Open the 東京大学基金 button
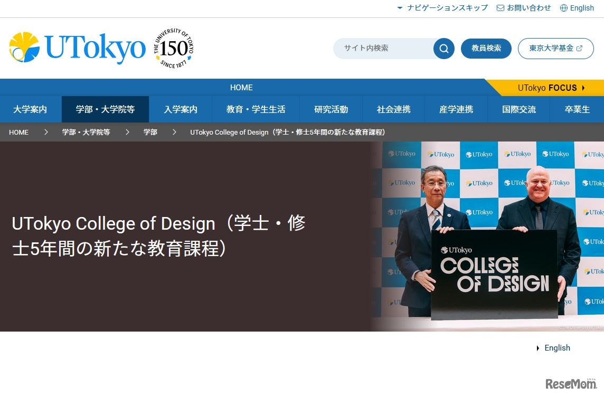This screenshot has height=396, width=604. pos(556,49)
